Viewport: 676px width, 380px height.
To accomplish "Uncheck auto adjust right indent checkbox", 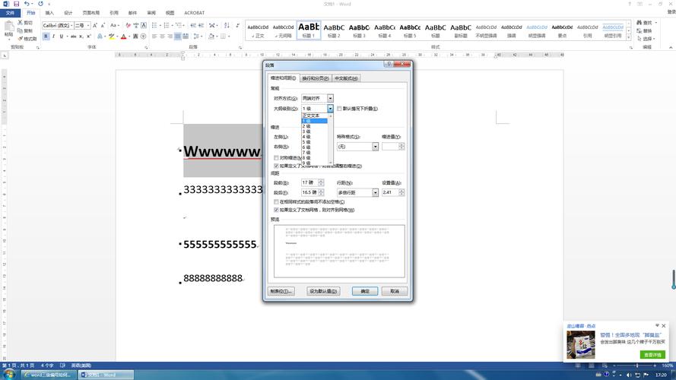I will pyautogui.click(x=276, y=166).
